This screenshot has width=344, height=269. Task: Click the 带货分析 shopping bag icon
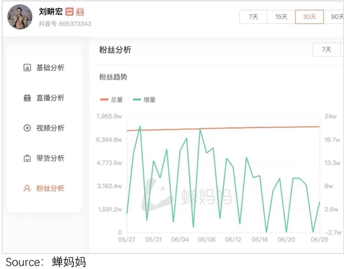pyautogui.click(x=27, y=158)
